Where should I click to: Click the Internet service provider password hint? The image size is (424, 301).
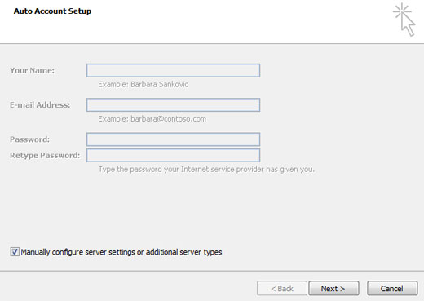pos(206,170)
